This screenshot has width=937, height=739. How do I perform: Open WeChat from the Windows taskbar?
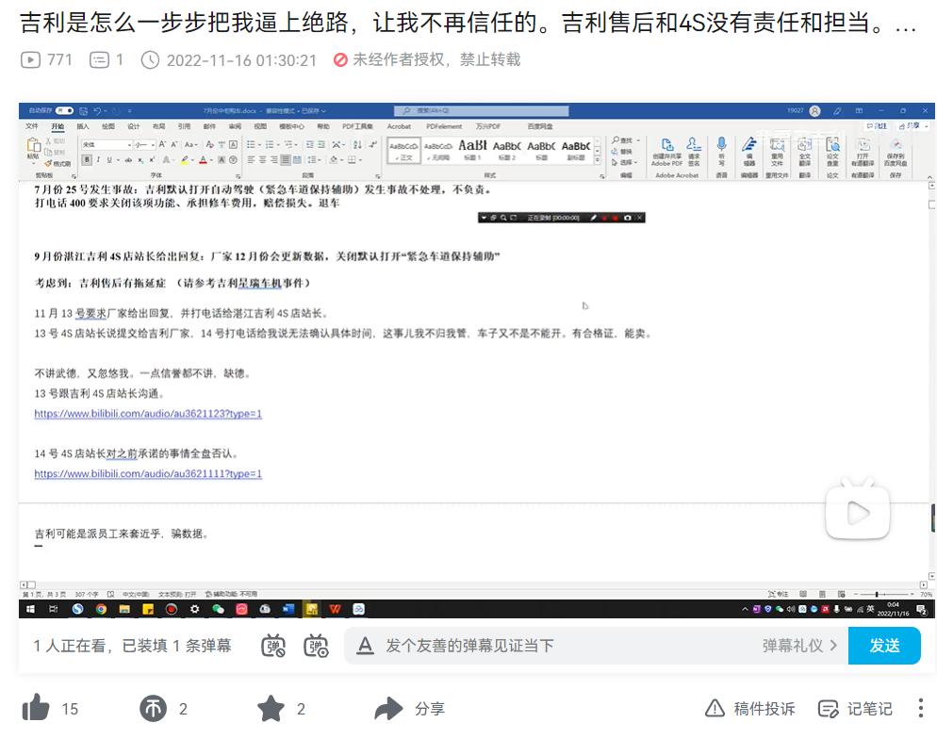point(218,609)
